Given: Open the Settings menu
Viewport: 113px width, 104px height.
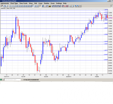Looking at the screenshot, I should 59,3.
